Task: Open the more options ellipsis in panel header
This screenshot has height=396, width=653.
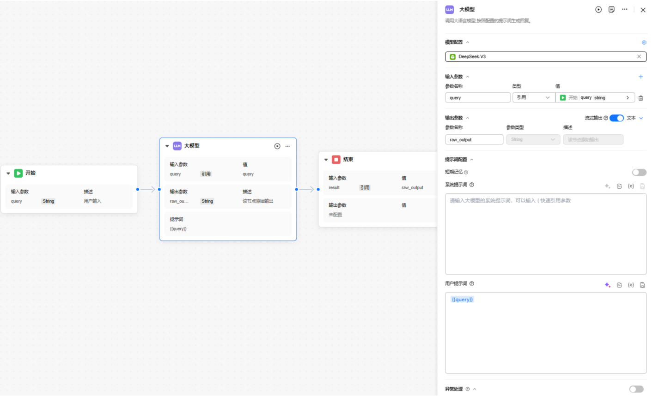Action: coord(624,9)
